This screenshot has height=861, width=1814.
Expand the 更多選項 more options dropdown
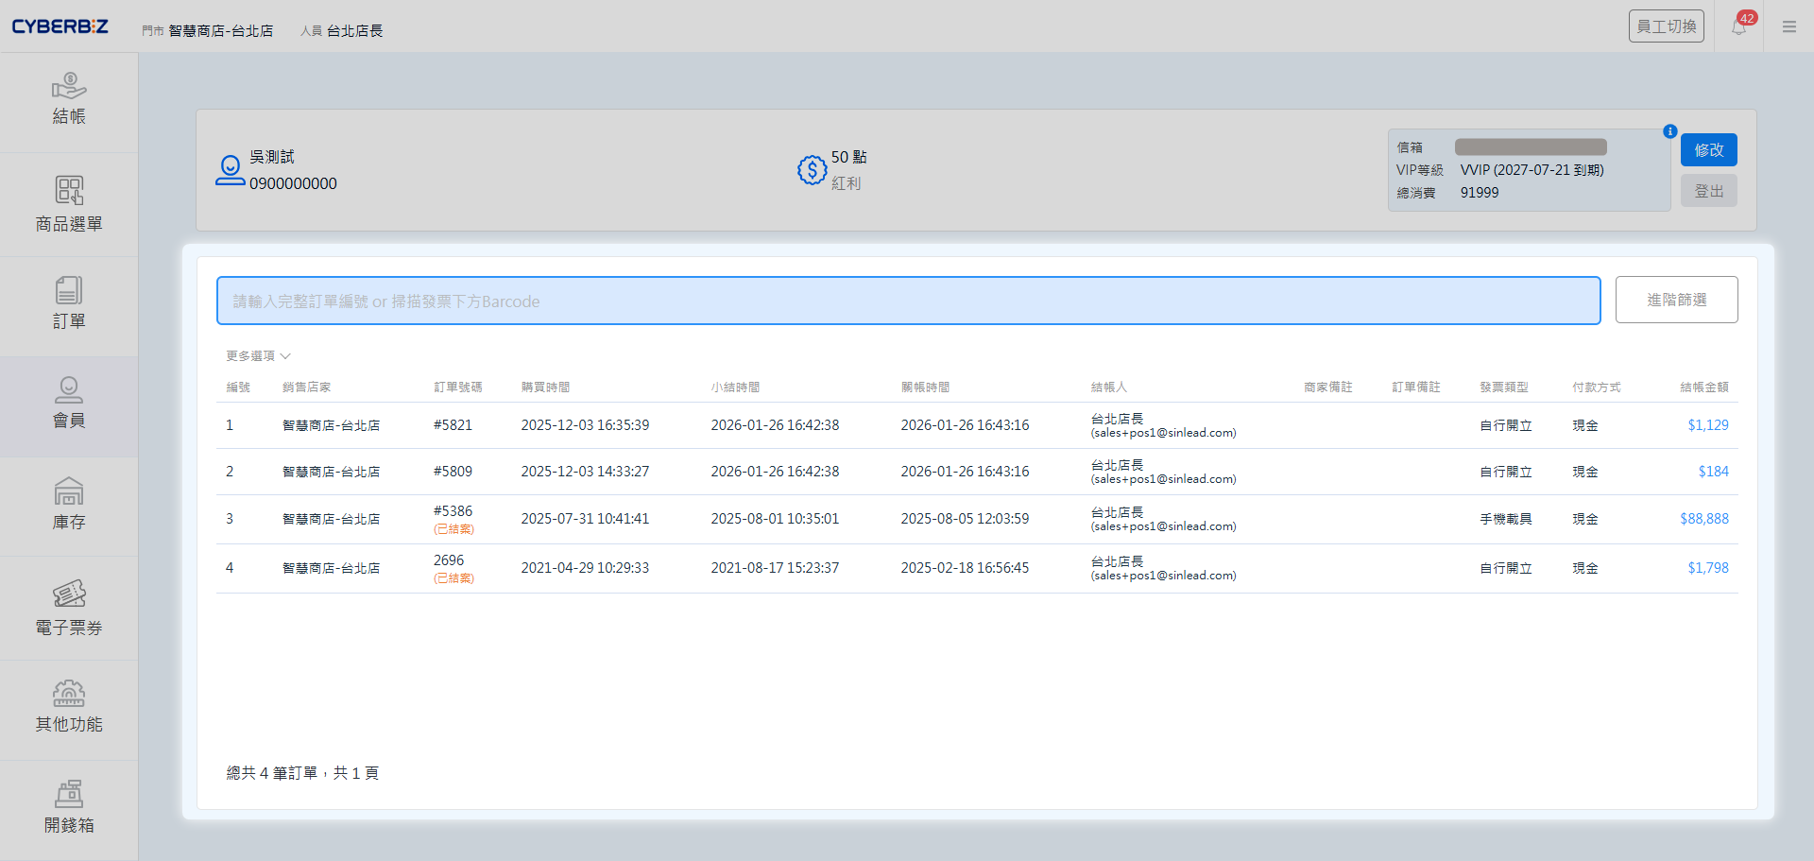[258, 356]
